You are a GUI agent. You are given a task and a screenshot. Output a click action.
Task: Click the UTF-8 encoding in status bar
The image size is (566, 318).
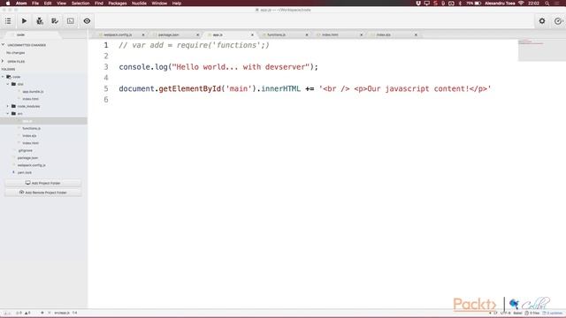tap(505, 313)
